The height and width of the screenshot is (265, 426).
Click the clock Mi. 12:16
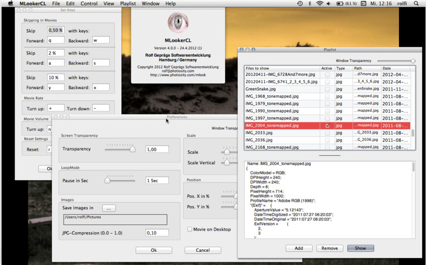(381, 4)
